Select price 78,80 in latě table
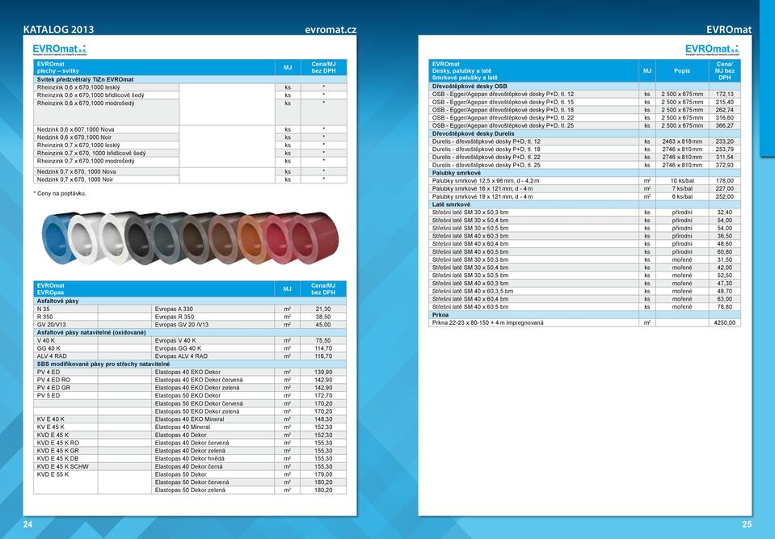 coord(725,307)
